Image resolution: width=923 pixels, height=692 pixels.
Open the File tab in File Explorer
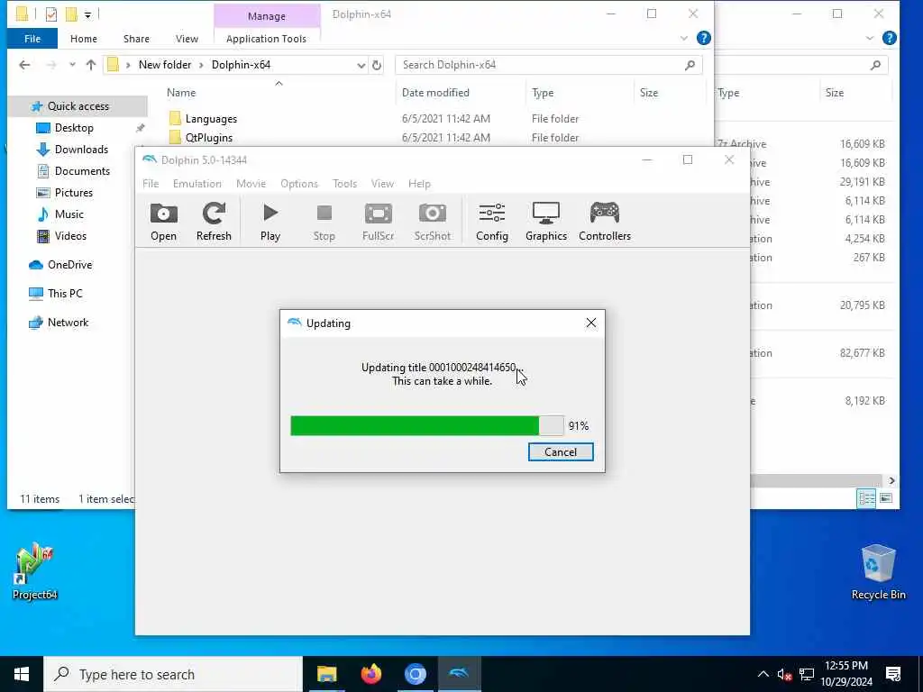(x=32, y=39)
